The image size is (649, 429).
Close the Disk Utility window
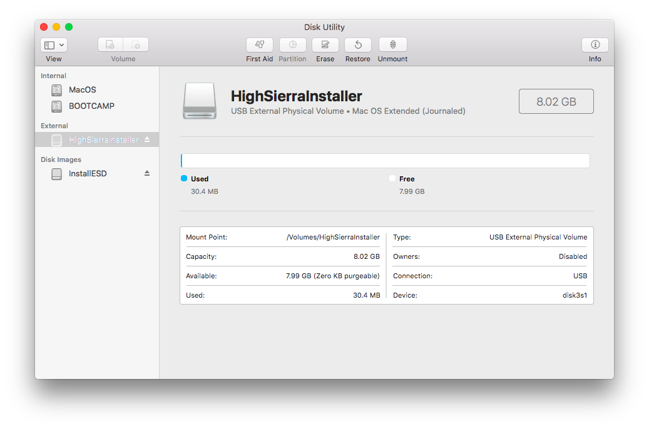click(x=44, y=27)
